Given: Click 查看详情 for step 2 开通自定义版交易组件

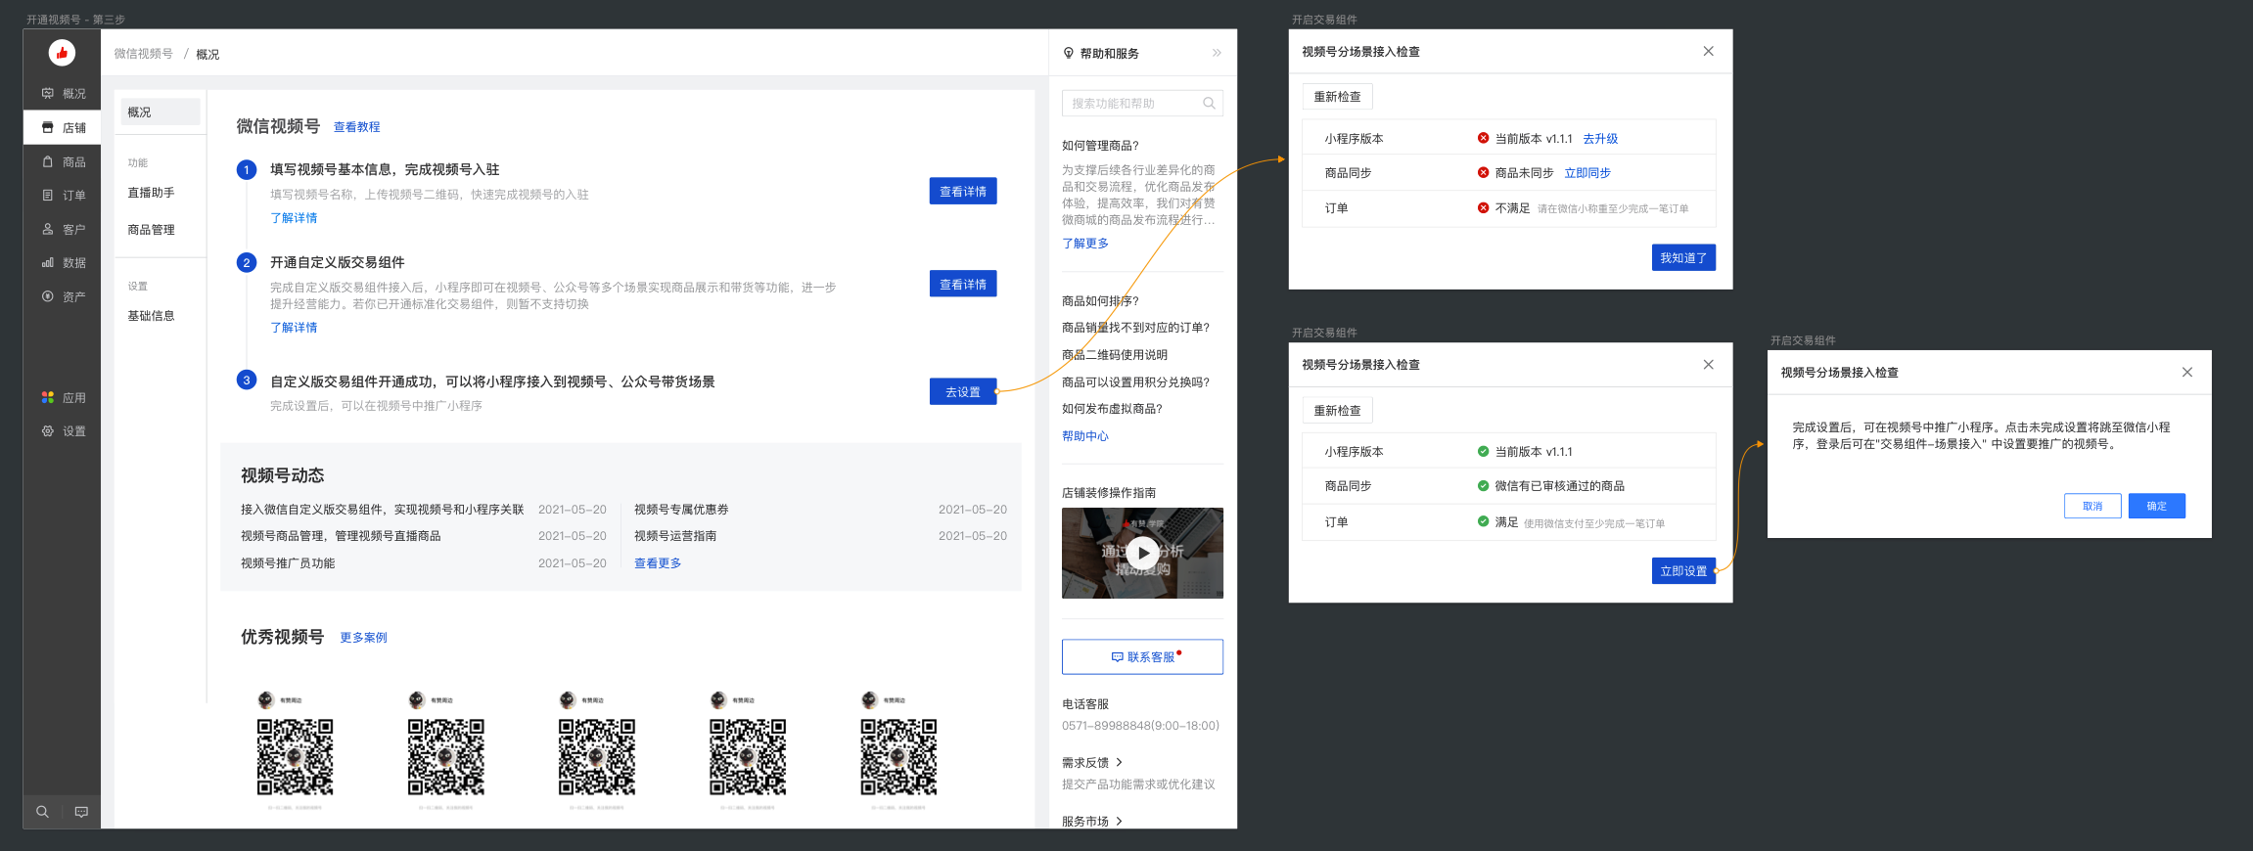Looking at the screenshot, I should pos(963,284).
